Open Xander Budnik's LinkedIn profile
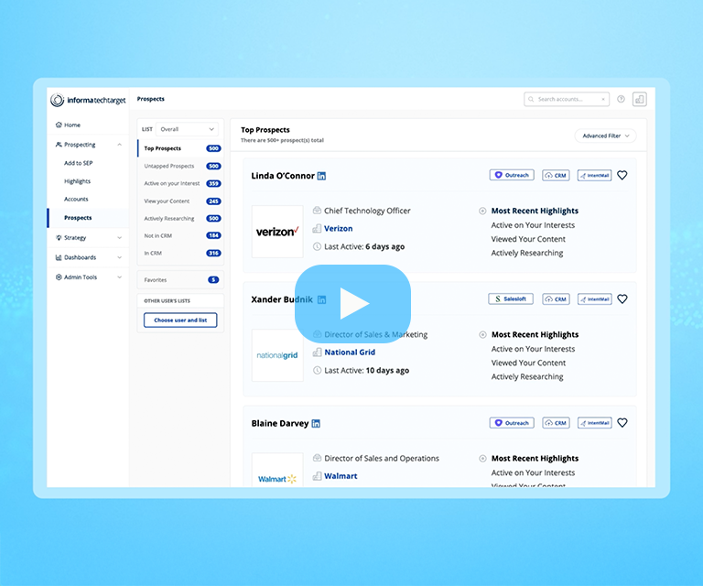Screen dimensions: 703x586 click(x=321, y=299)
